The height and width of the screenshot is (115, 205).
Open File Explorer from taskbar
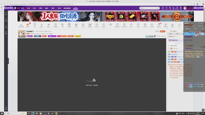pyautogui.click(x=37, y=113)
